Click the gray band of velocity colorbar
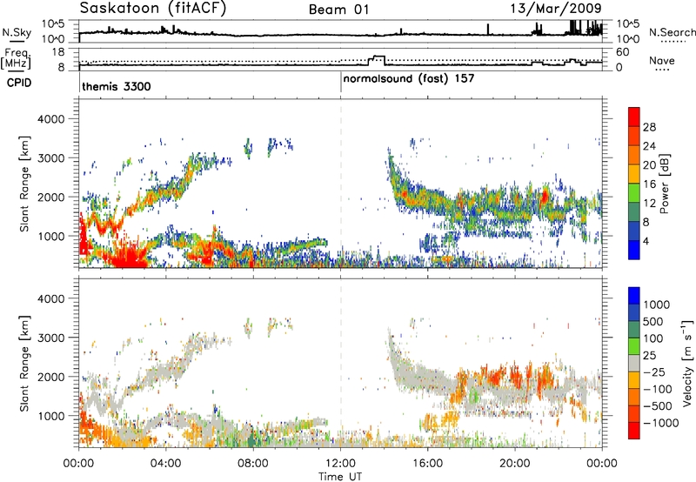 [634, 363]
